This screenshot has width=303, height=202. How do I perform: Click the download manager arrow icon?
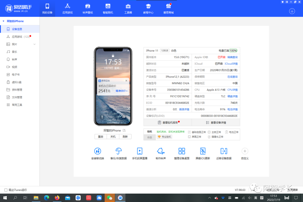tap(292, 11)
